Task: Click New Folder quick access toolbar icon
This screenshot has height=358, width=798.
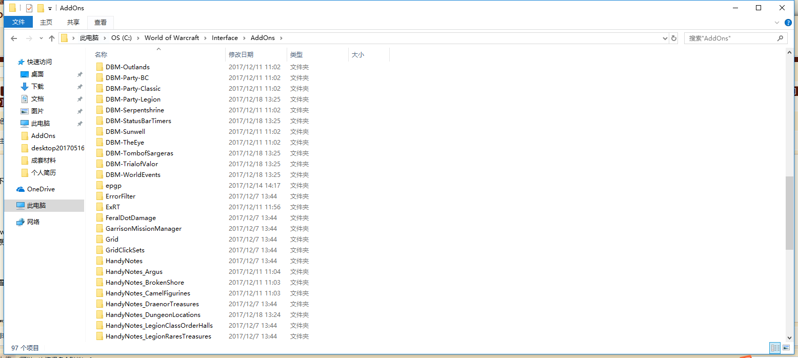Action: [41, 8]
